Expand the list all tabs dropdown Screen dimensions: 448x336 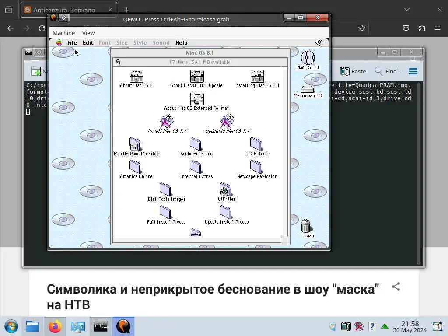click(x=407, y=10)
